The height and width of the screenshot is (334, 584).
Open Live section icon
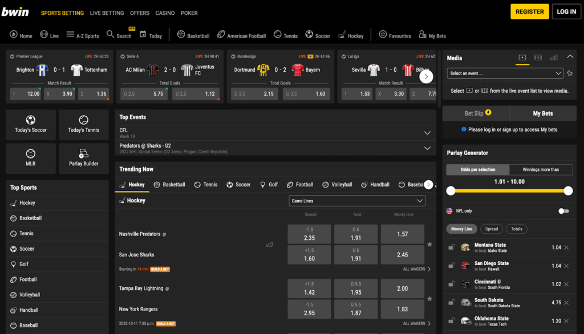[44, 34]
